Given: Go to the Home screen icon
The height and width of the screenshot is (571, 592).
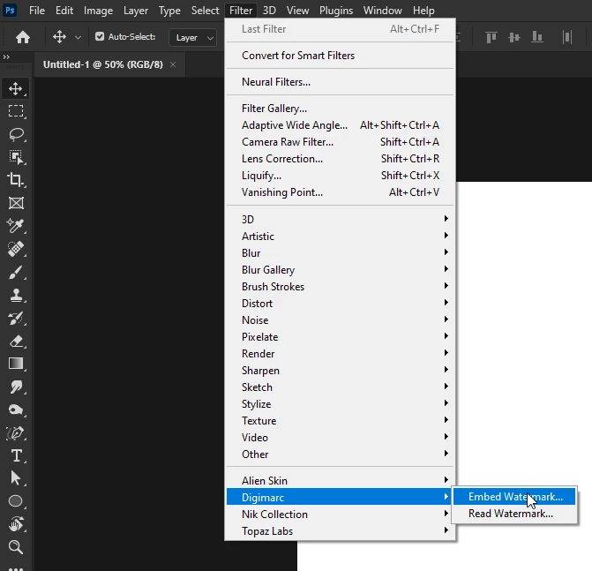Looking at the screenshot, I should pyautogui.click(x=23, y=37).
